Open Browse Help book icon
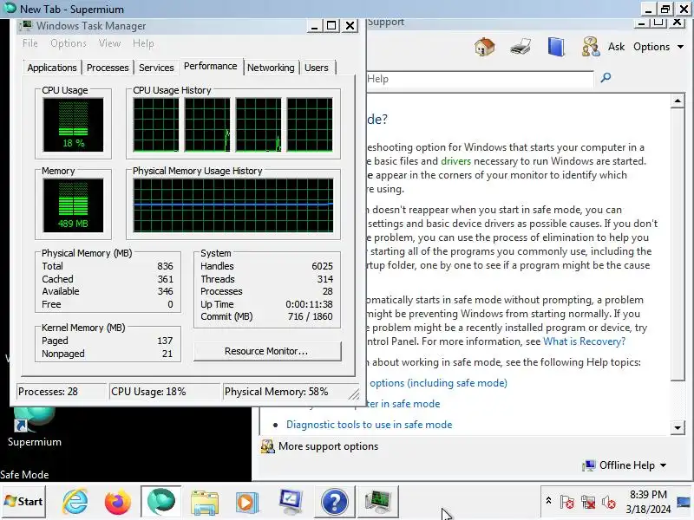The height and width of the screenshot is (520, 694). click(556, 47)
